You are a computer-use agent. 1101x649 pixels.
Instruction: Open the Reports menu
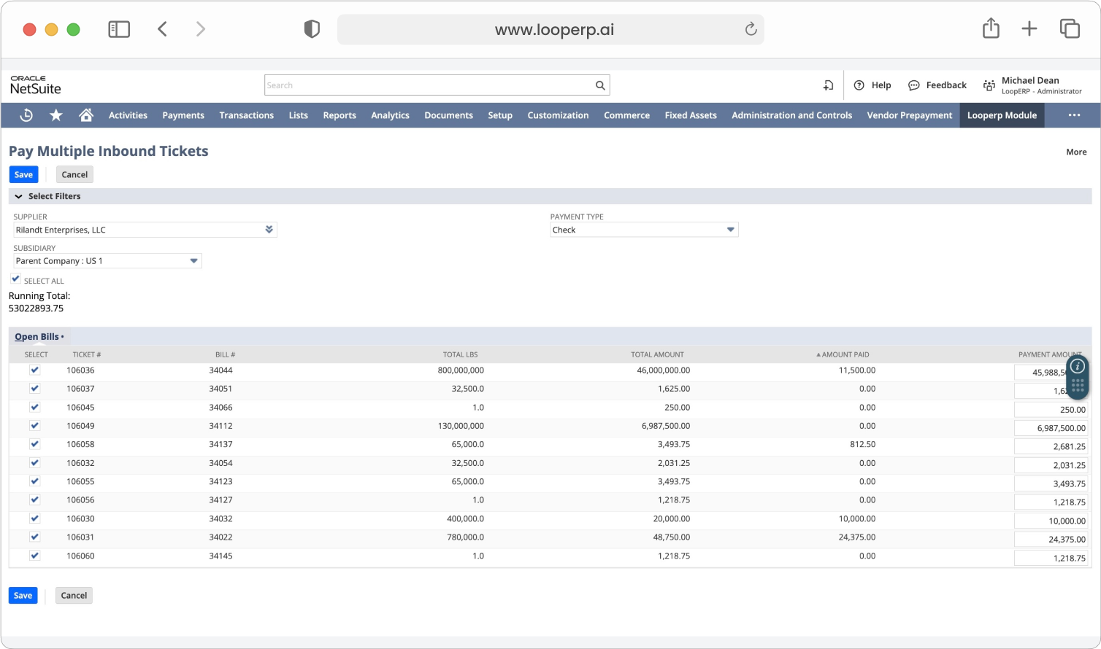click(339, 115)
